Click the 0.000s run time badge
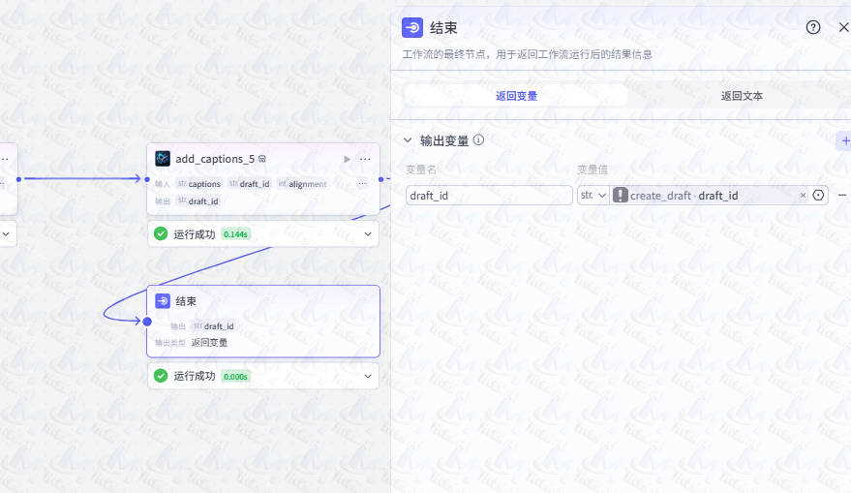The height and width of the screenshot is (493, 851). 235,377
